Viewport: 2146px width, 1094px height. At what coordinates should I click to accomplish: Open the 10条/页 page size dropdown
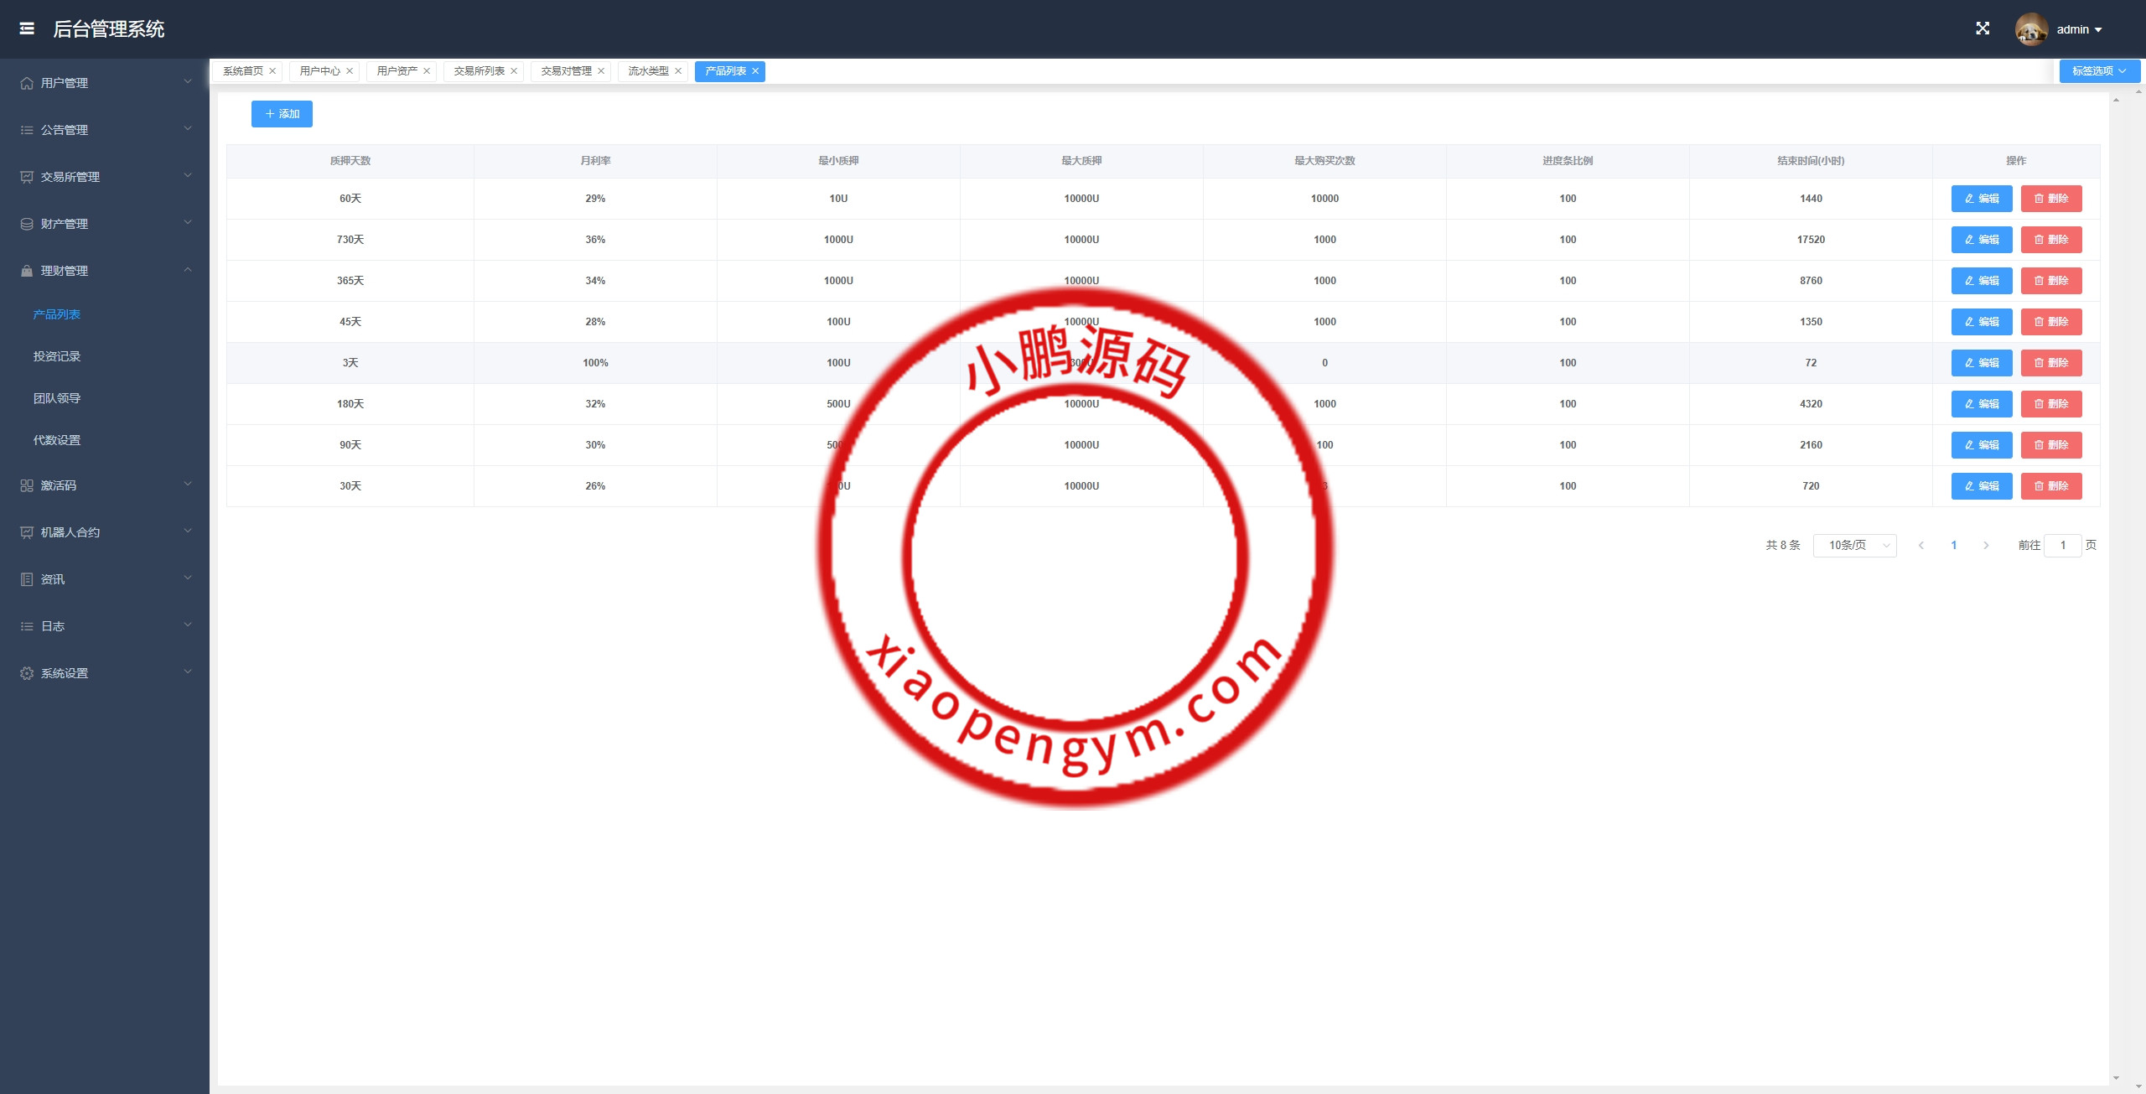point(1854,546)
